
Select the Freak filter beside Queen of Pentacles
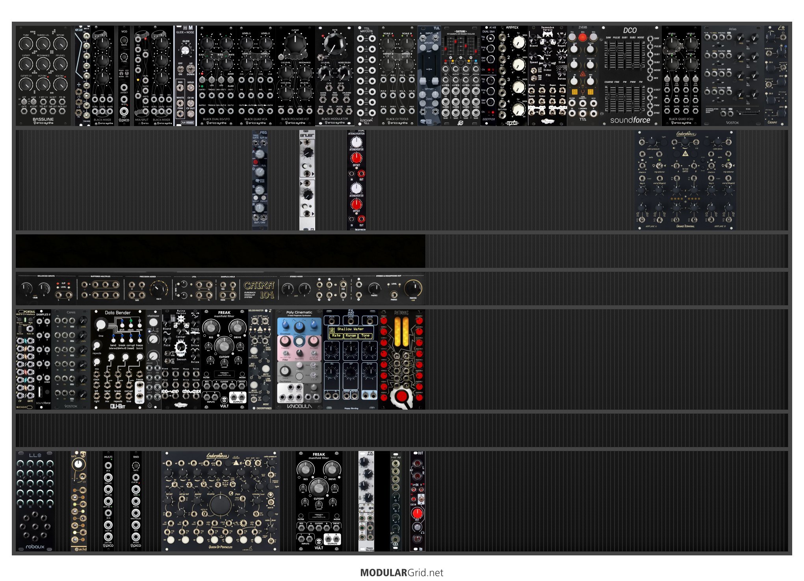tap(319, 501)
